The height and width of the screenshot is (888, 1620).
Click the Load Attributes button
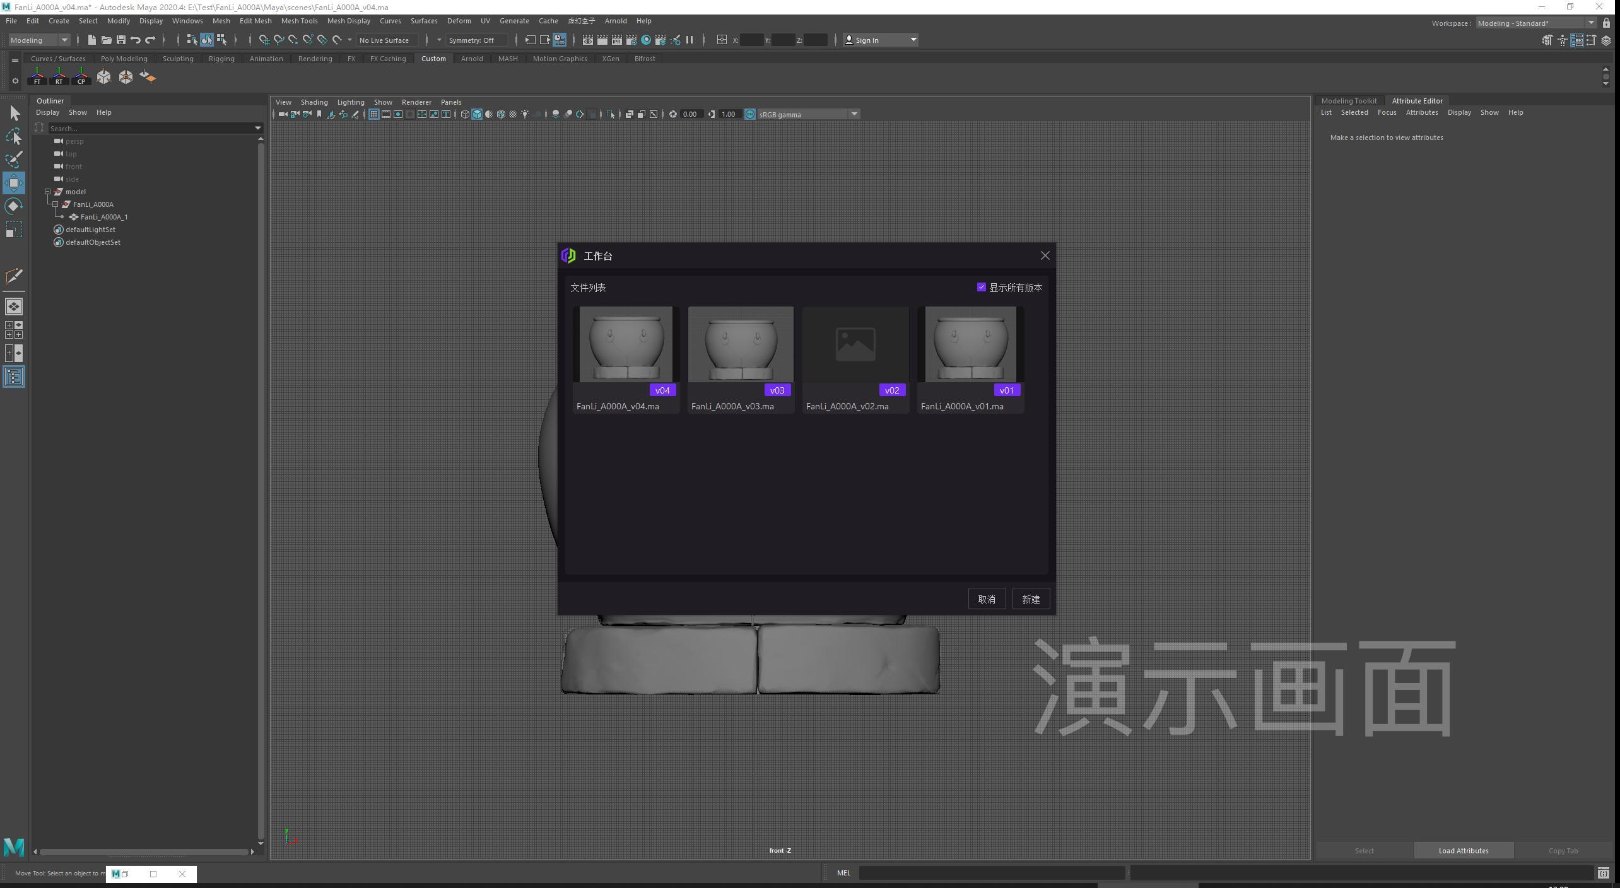pyautogui.click(x=1463, y=851)
